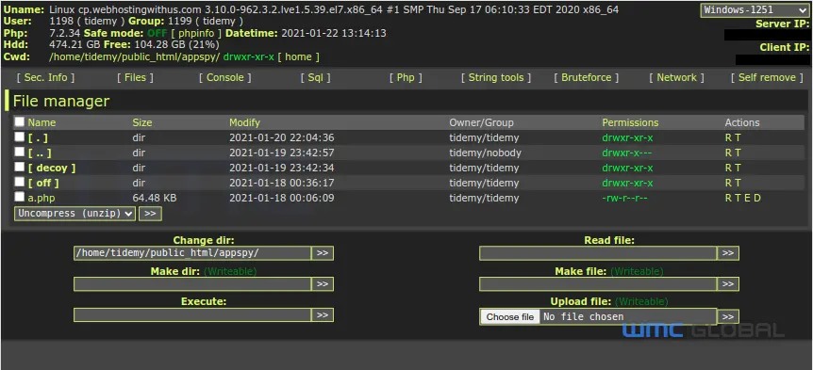Submit Upload file with its >> button

pos(728,316)
